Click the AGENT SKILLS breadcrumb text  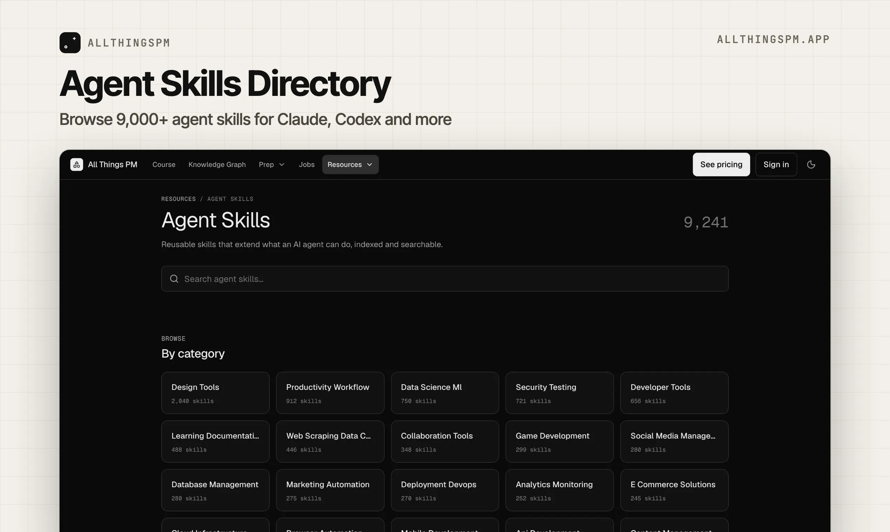pos(230,199)
